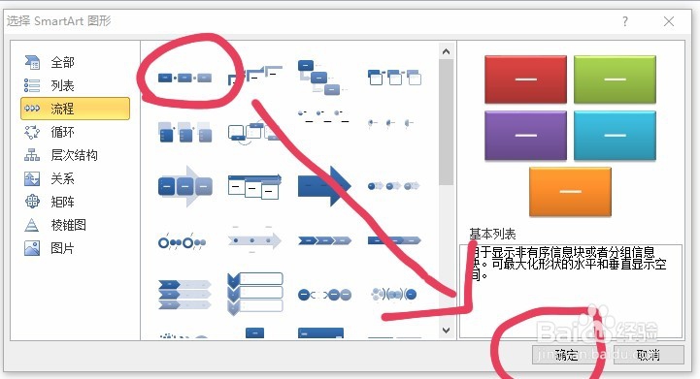
Task: Pick the step down process layout with descending boxes
Action: coord(322,78)
